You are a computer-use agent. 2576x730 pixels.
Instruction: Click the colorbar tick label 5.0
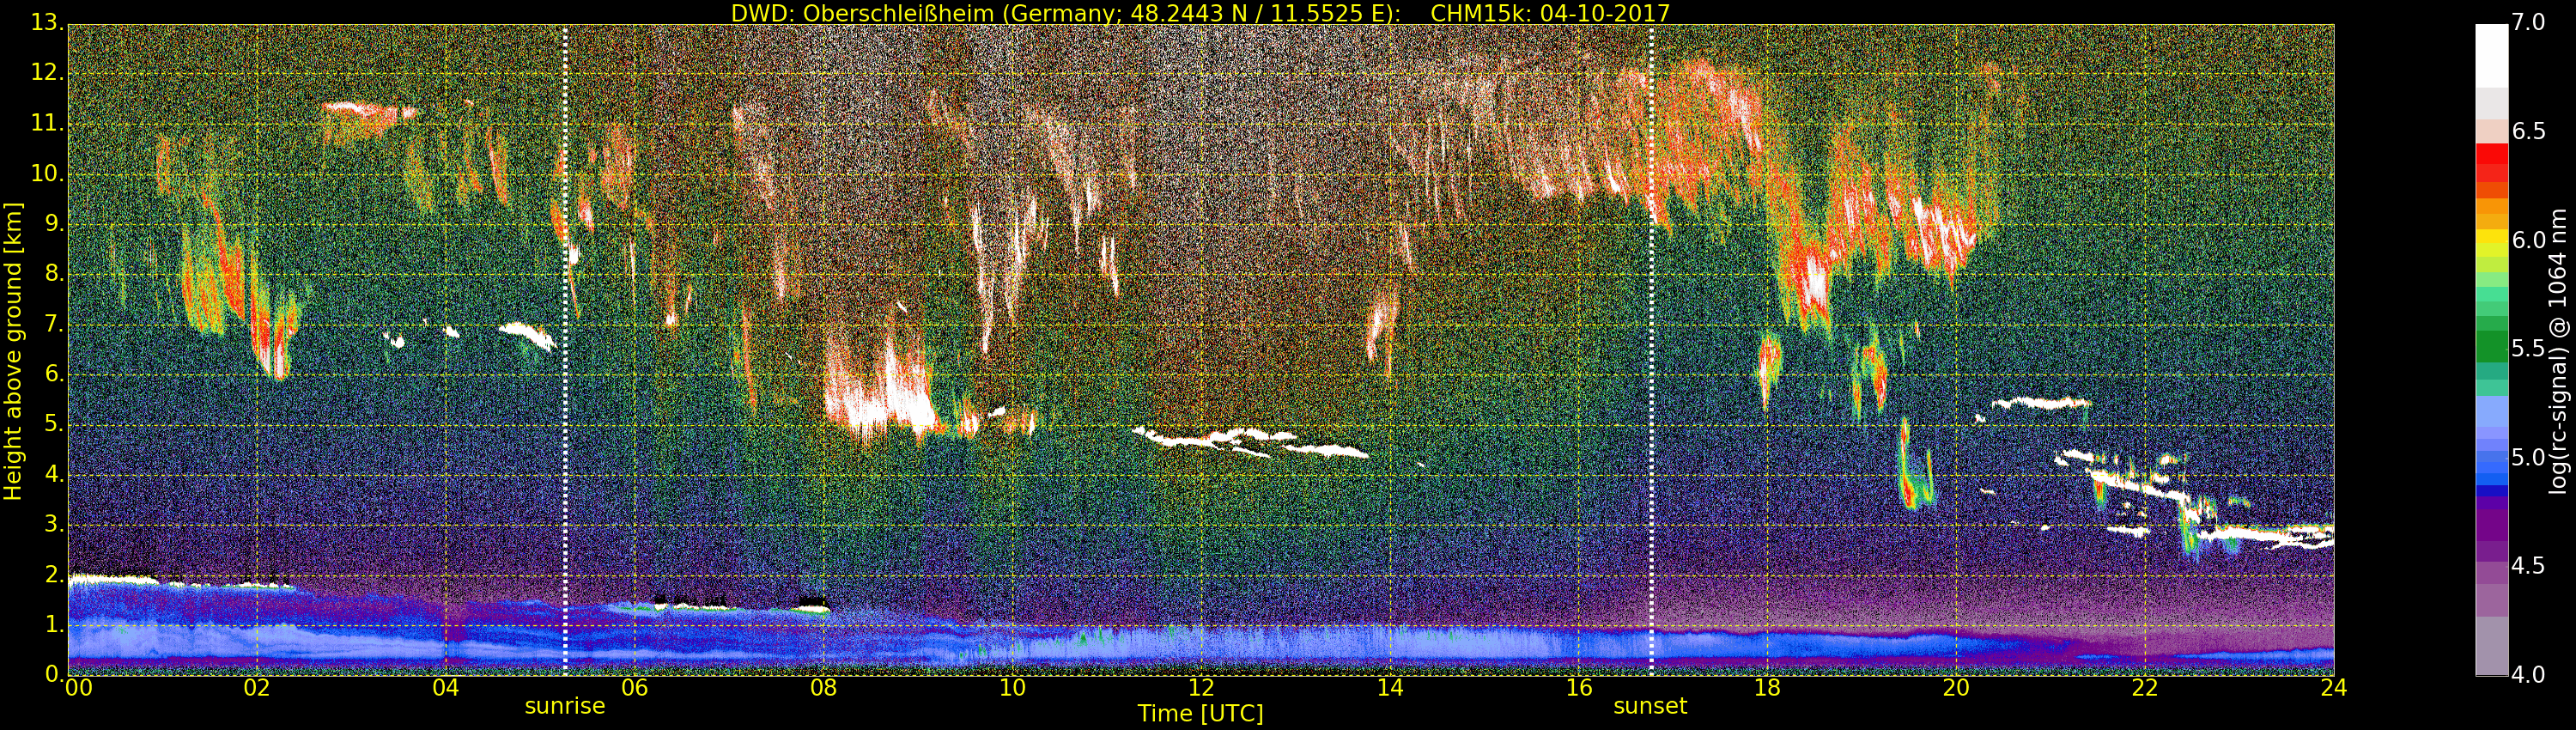[x=2529, y=457]
